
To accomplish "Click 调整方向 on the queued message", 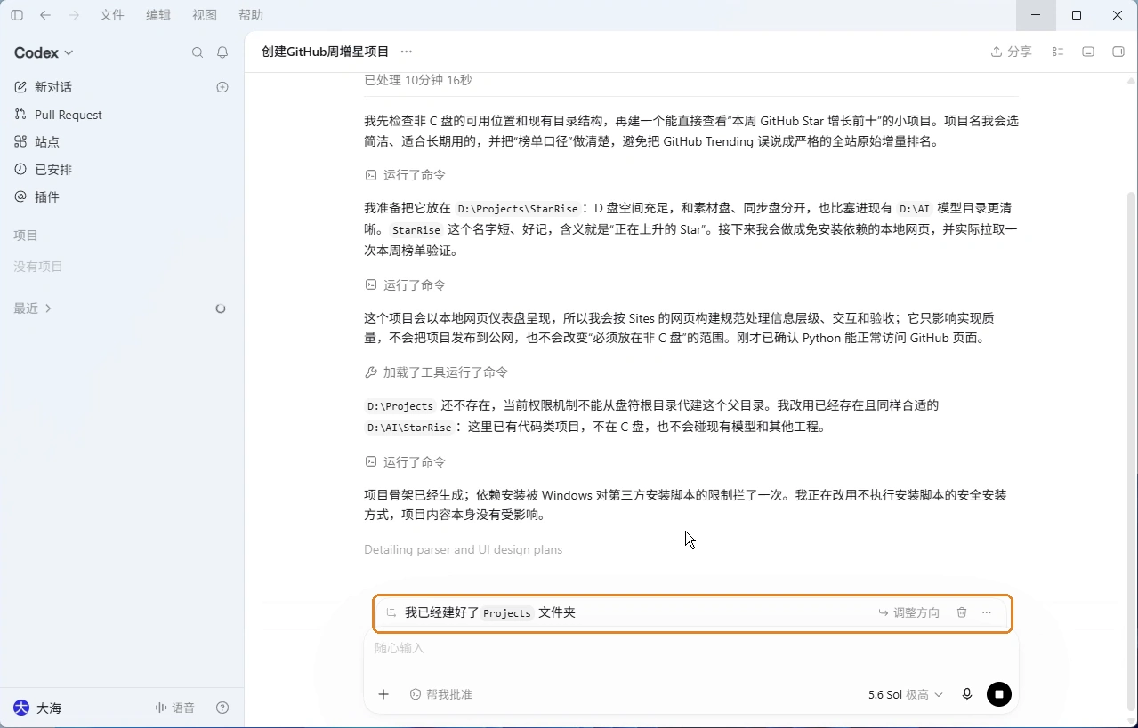I will pyautogui.click(x=908, y=612).
